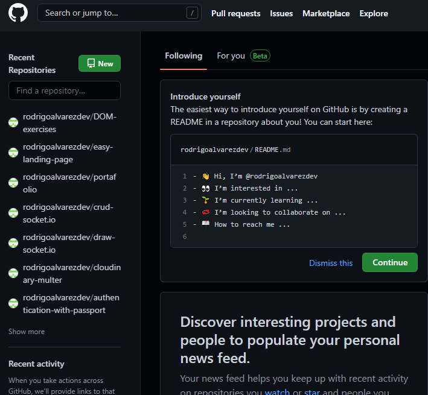The width and height of the screenshot is (428, 395).
Task: Open the Marketplace page
Action: pyautogui.click(x=326, y=13)
